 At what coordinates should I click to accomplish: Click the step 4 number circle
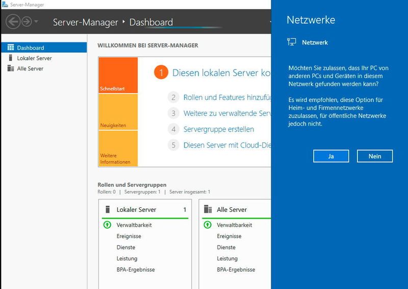tap(173, 129)
